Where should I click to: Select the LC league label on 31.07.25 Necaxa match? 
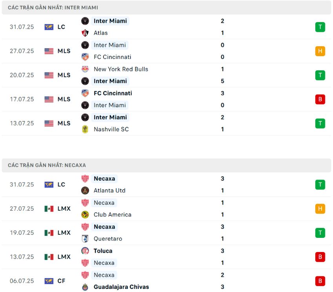61,184
